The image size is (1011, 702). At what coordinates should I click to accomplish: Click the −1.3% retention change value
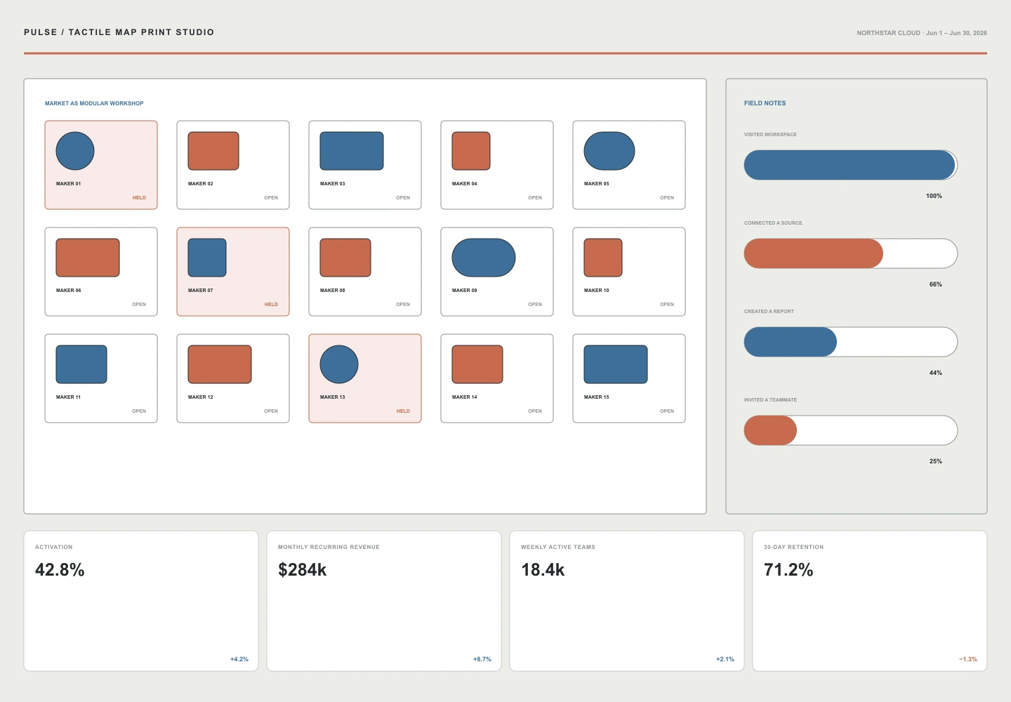pyautogui.click(x=968, y=659)
